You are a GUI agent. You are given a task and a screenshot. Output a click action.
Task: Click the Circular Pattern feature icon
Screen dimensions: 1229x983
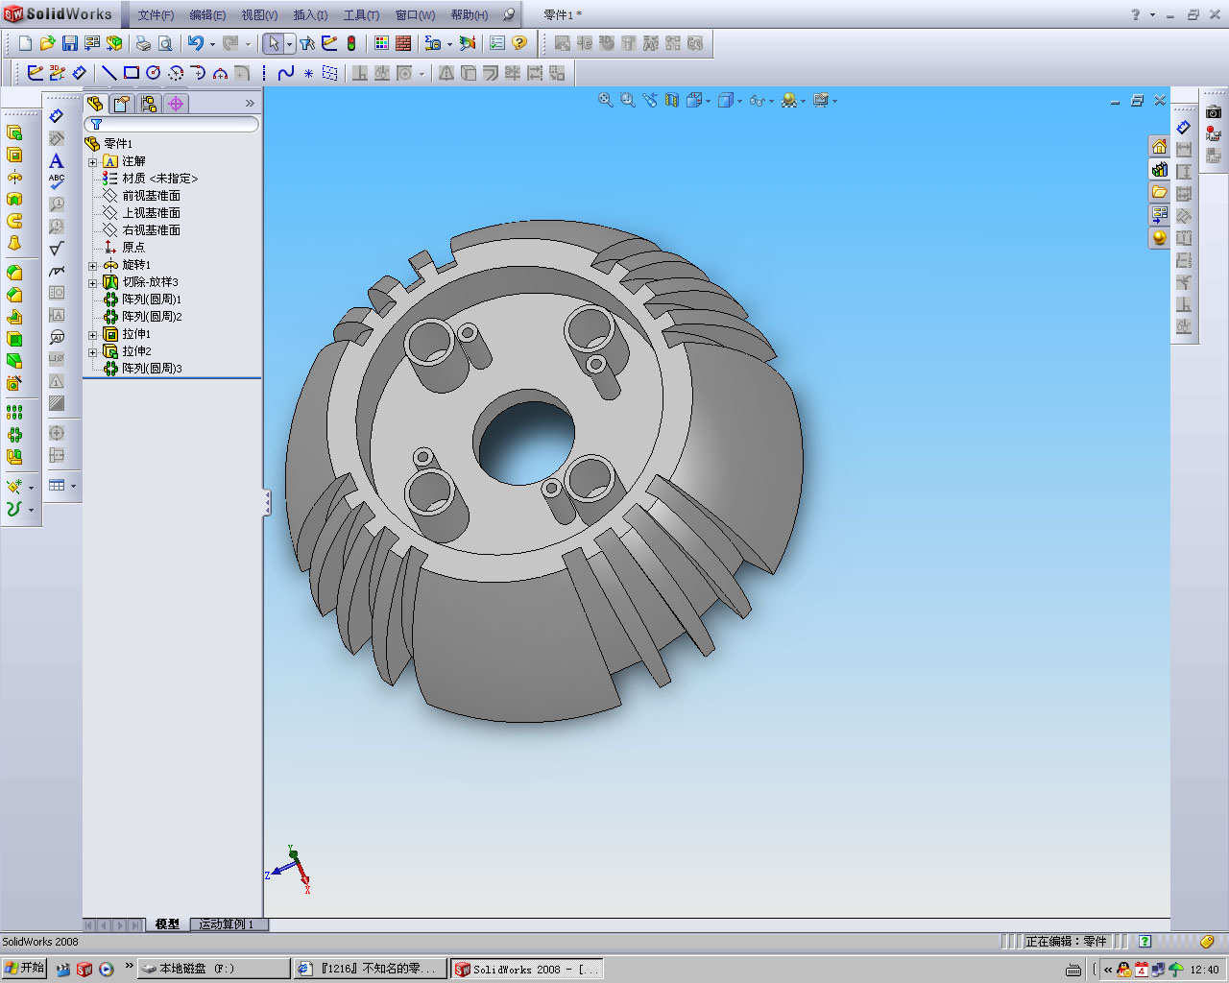click(x=14, y=435)
